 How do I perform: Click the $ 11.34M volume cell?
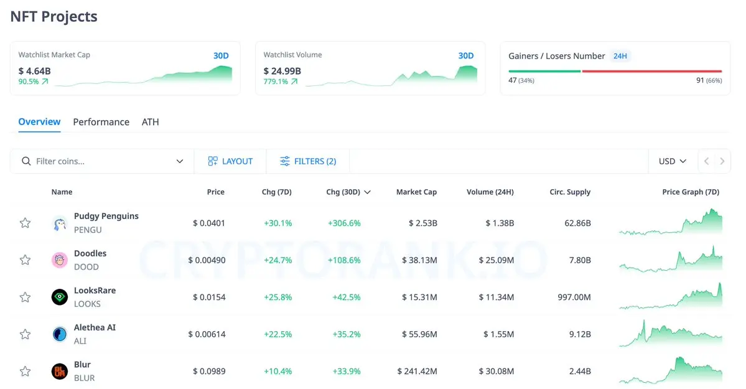point(497,297)
